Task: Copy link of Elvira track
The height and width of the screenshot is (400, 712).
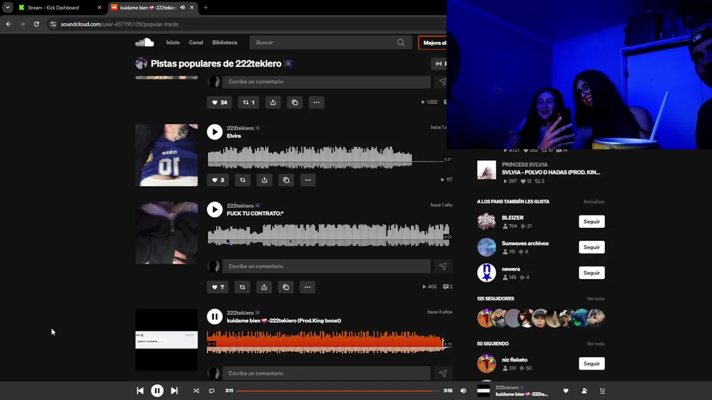Action: 286,180
